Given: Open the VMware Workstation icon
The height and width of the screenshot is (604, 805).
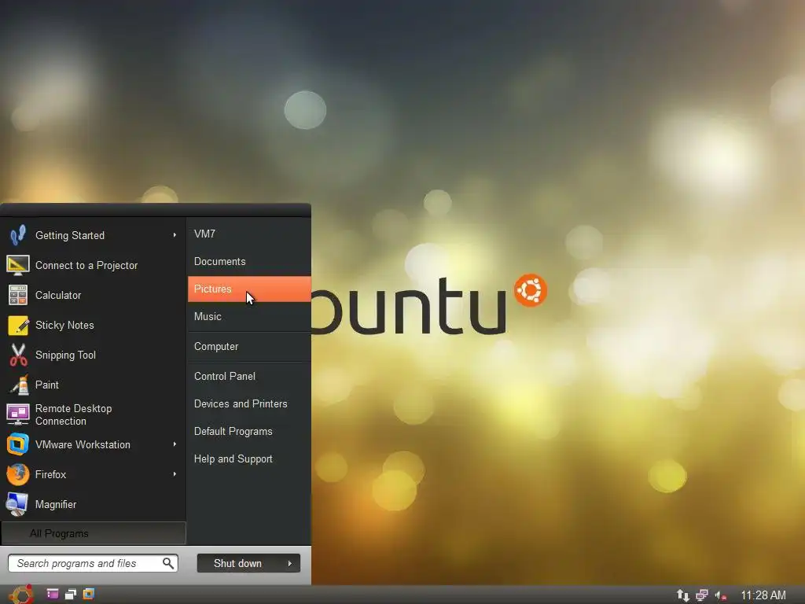Looking at the screenshot, I should 18,444.
